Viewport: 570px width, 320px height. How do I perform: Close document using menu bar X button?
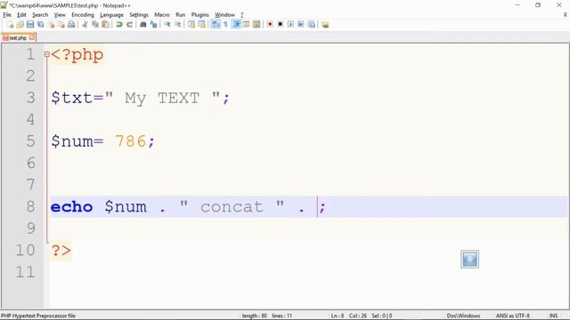565,15
